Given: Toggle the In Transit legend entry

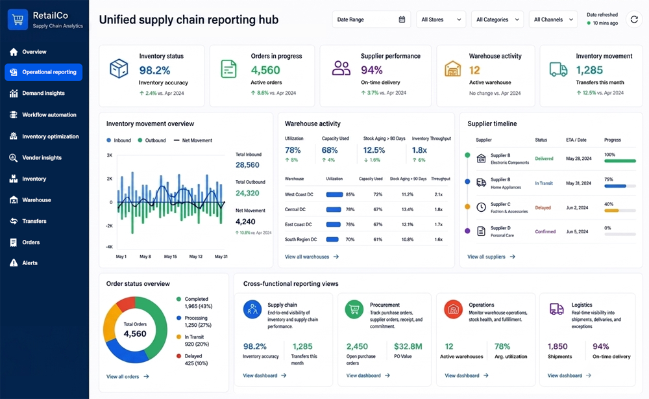Looking at the screenshot, I should click(193, 341).
